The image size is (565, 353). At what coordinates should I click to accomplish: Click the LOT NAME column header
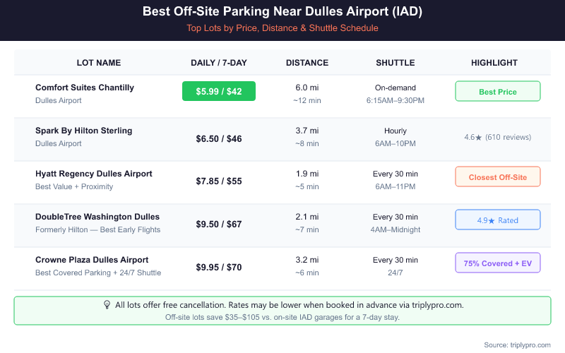(x=99, y=63)
